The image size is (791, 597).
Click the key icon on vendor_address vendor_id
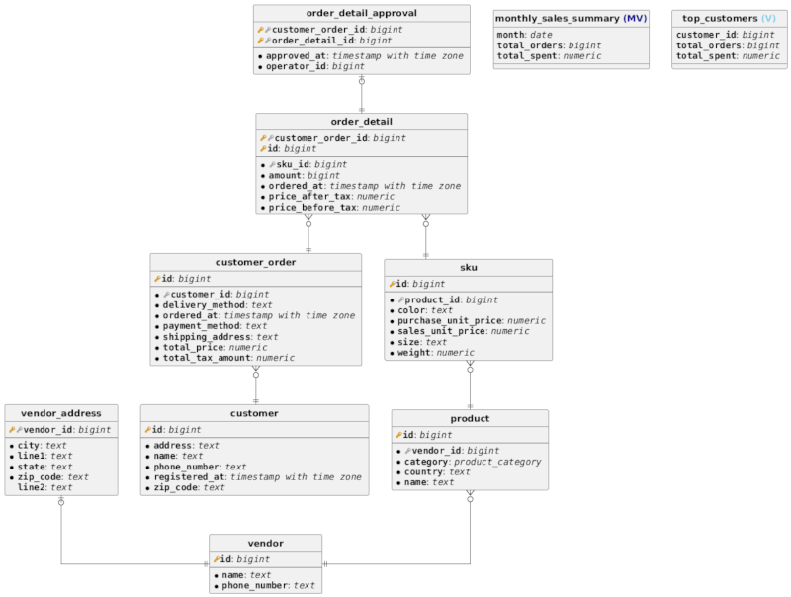point(12,429)
